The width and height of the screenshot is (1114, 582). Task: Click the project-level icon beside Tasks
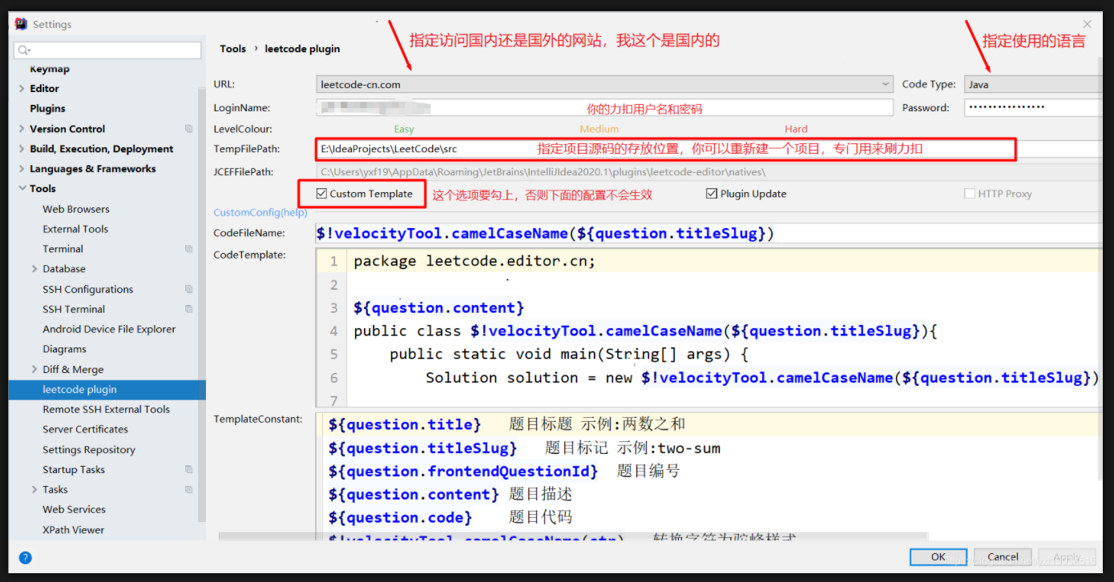[189, 490]
